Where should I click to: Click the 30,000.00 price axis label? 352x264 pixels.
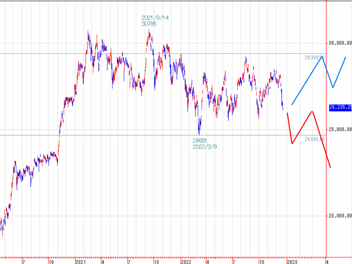[340, 43]
